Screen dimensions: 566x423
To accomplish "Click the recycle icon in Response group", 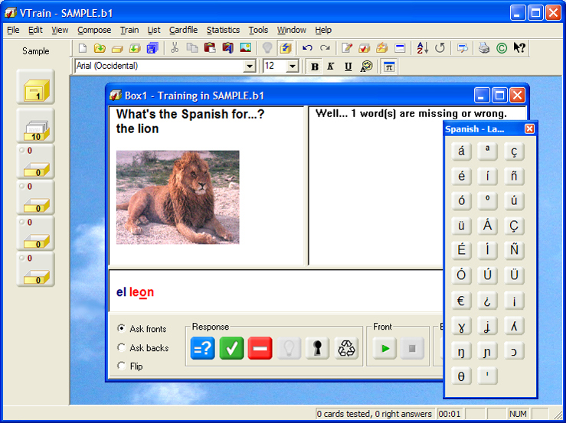I will click(345, 349).
